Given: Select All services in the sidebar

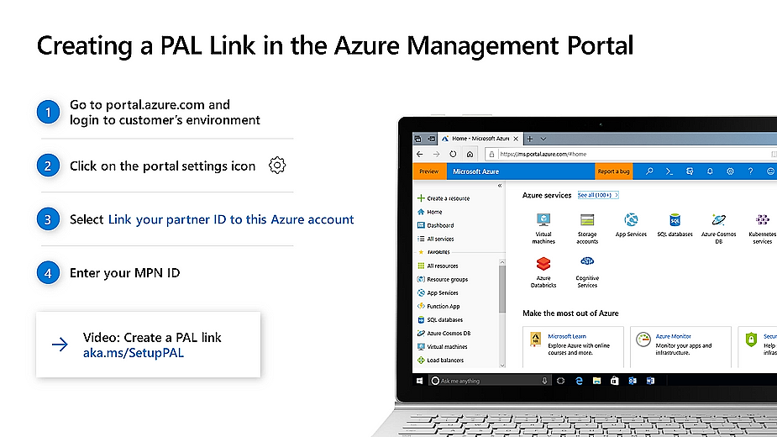Looking at the screenshot, I should point(436,239).
